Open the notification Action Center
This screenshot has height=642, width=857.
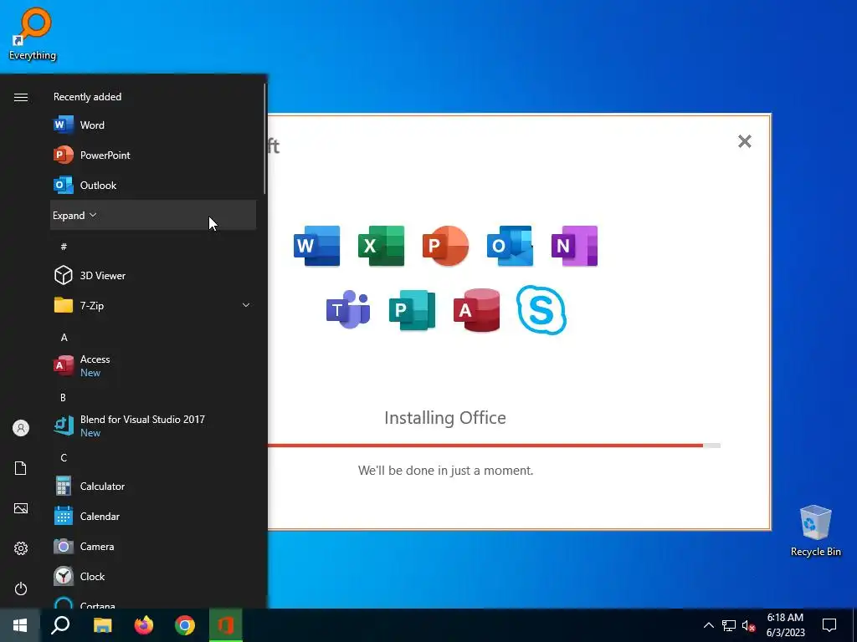click(829, 625)
